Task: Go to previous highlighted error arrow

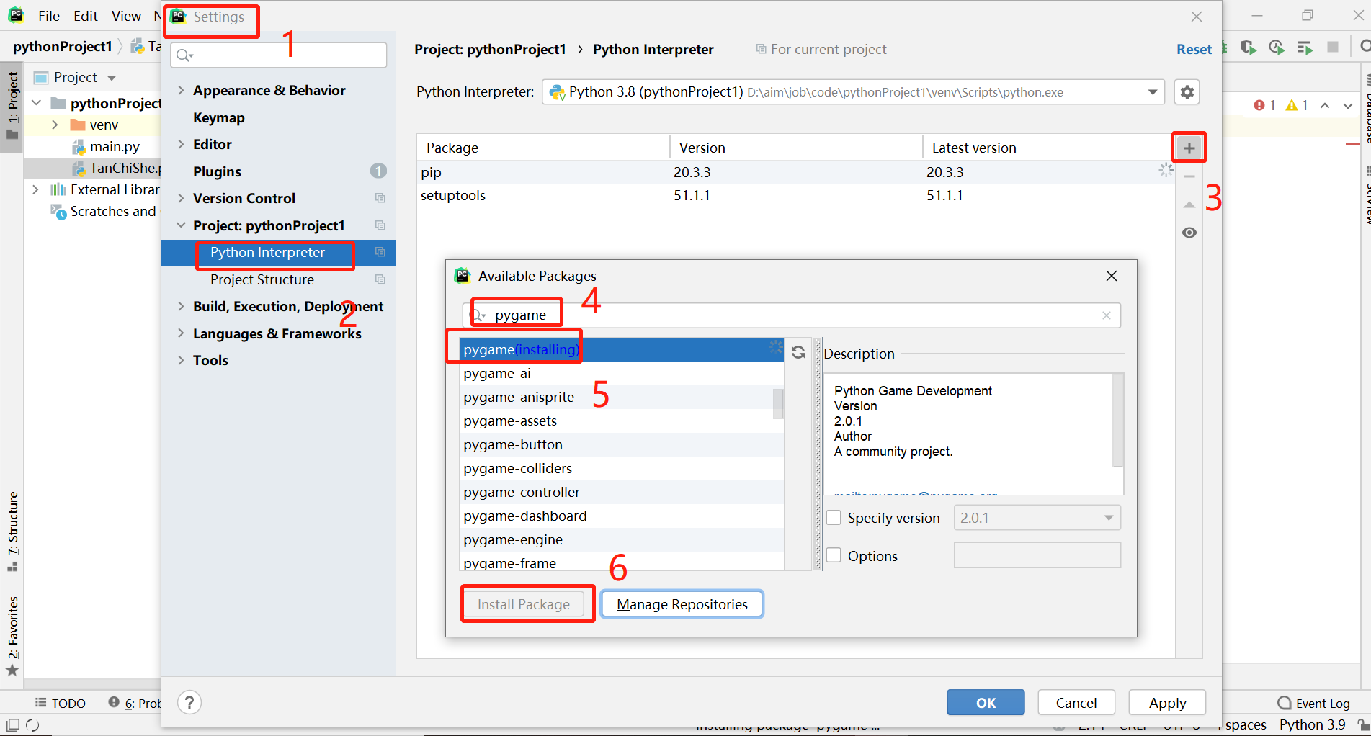Action: click(1325, 105)
